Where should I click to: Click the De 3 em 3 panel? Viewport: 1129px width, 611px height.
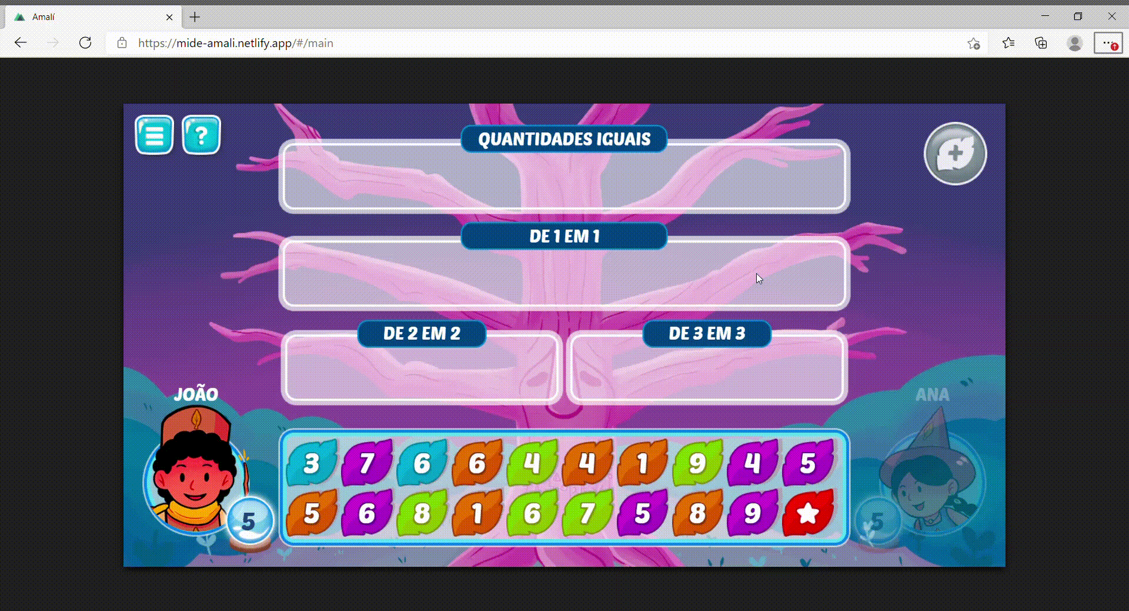pos(707,370)
